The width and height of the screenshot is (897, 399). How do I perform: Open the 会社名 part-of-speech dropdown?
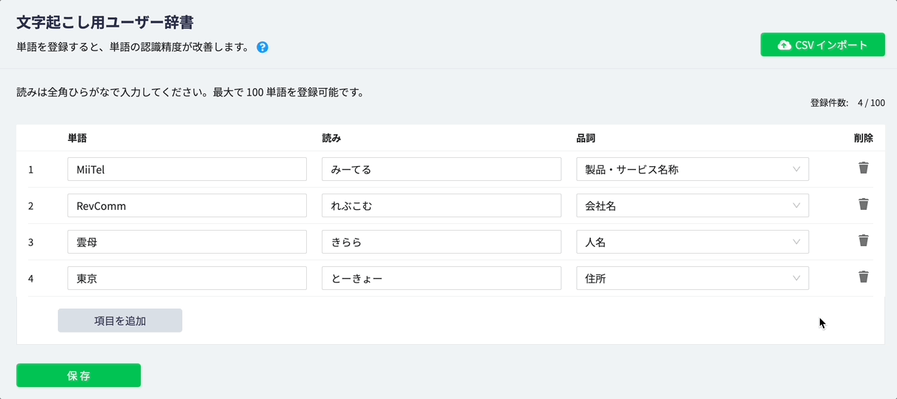692,205
